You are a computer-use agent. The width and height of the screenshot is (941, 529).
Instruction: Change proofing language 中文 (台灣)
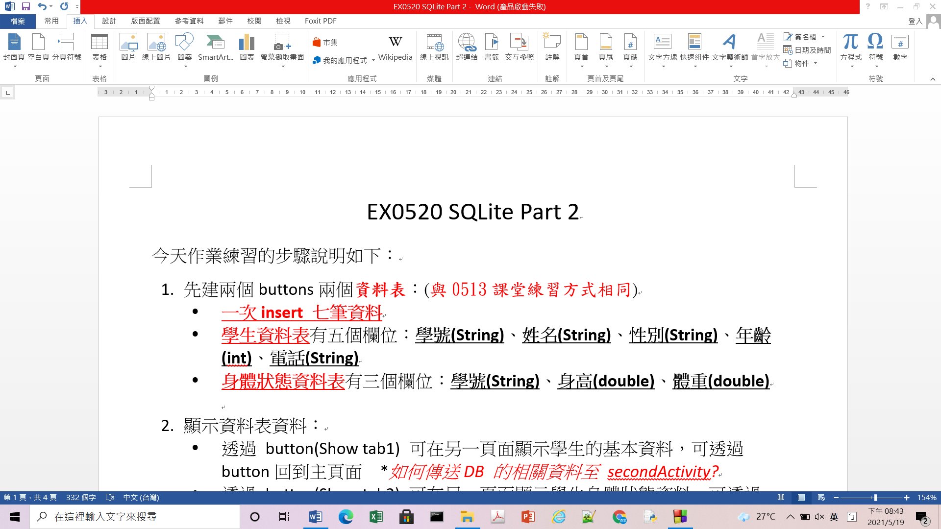141,497
